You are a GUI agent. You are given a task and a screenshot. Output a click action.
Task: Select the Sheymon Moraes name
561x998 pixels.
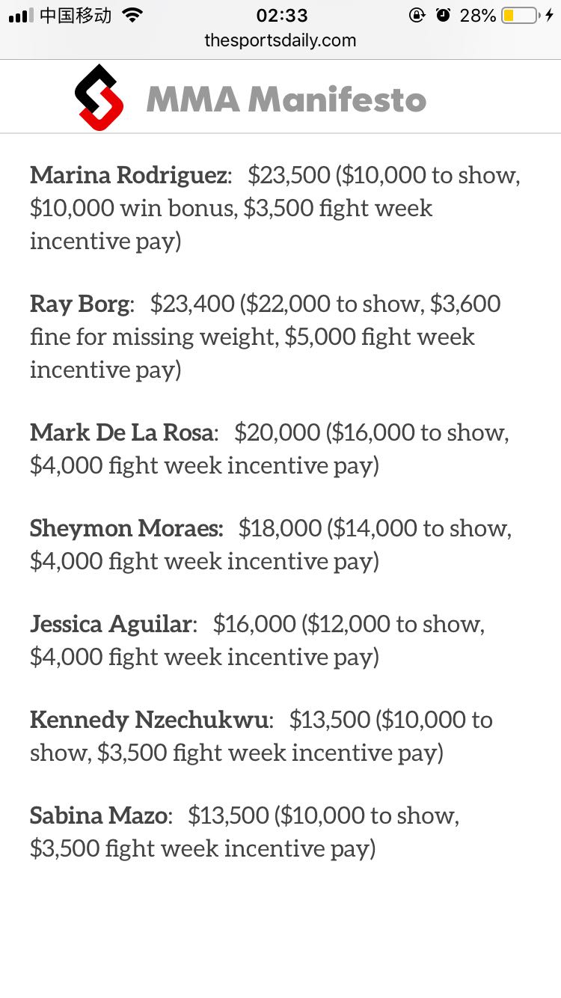tap(126, 528)
